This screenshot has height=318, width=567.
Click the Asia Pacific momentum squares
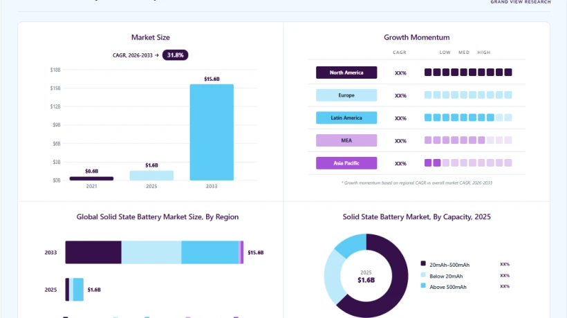coord(468,162)
